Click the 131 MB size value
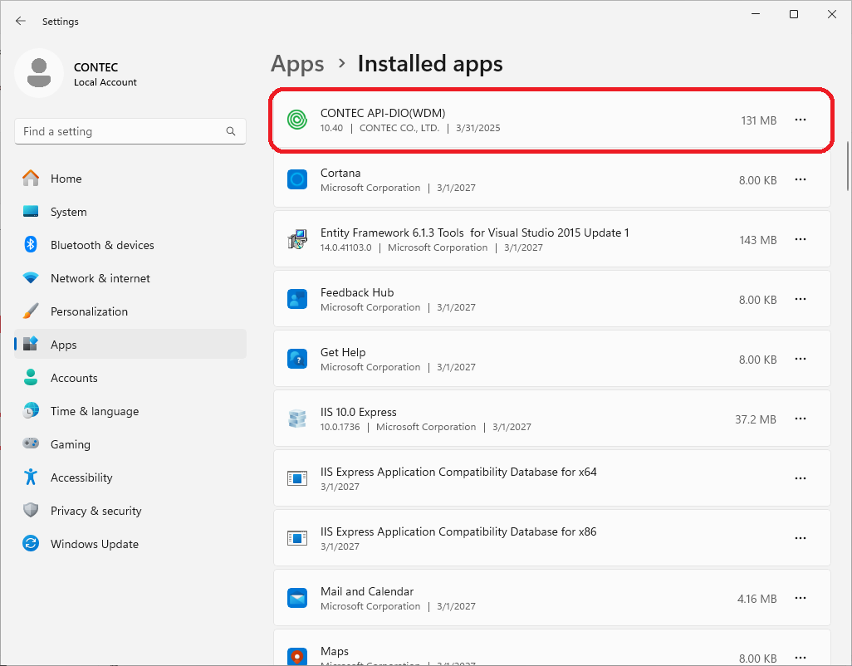Screen dimensions: 852x666 point(758,120)
